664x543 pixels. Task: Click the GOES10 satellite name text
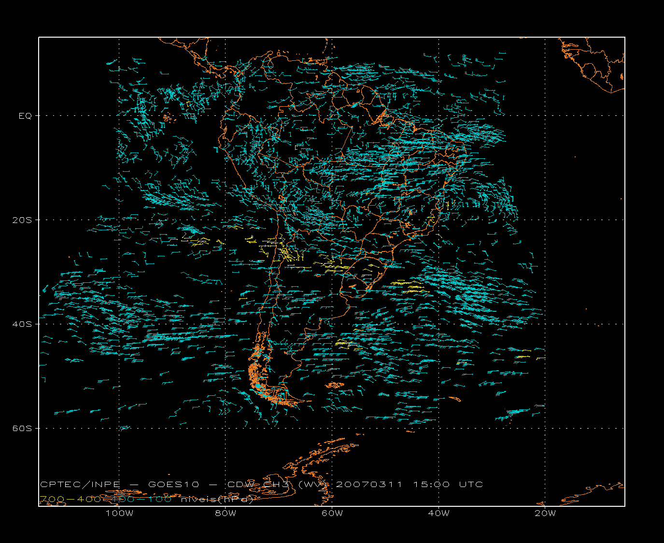(x=173, y=484)
